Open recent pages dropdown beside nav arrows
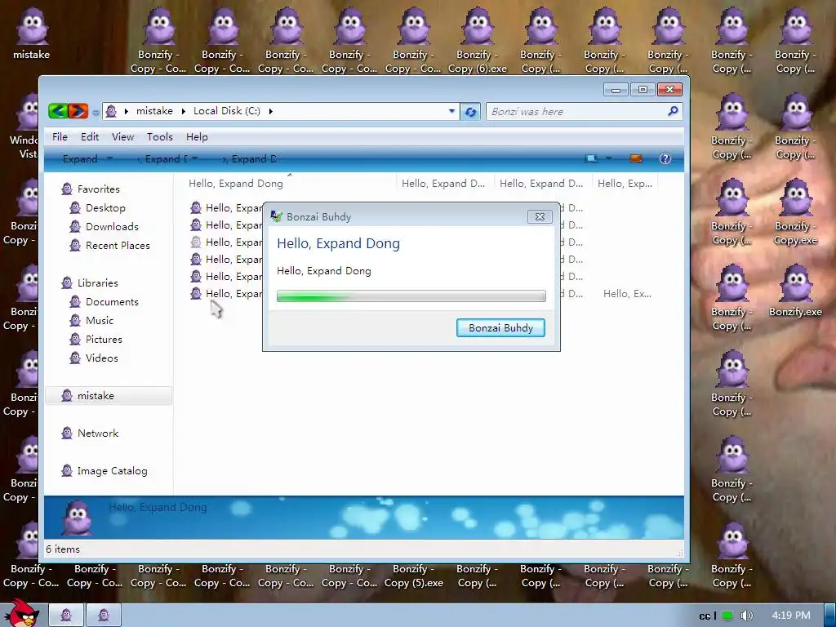 (96, 112)
